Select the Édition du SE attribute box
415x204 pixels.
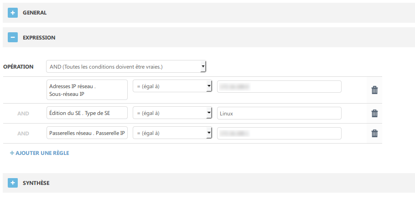click(x=87, y=113)
